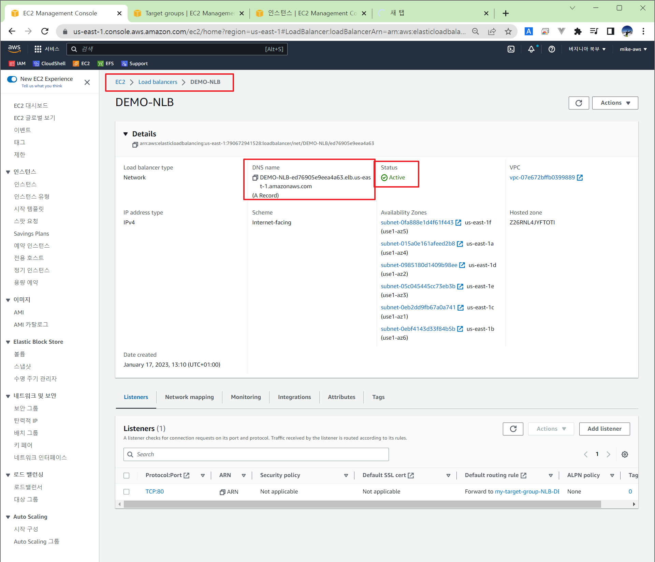Check the select-all listeners header checkbox
This screenshot has width=655, height=562.
[127, 475]
